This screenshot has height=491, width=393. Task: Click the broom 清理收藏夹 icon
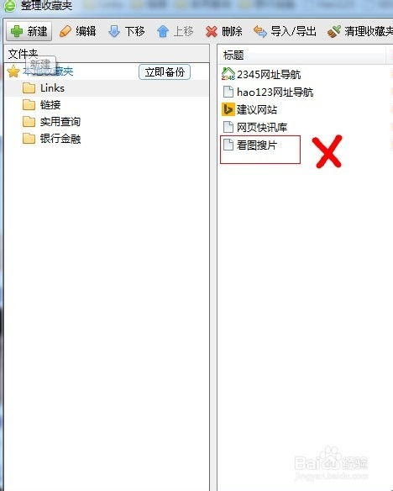pyautogui.click(x=333, y=31)
